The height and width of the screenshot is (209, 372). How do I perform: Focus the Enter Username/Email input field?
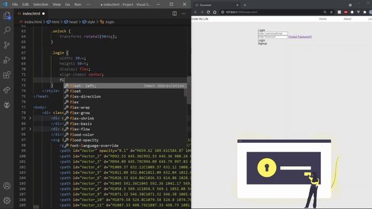(273, 34)
